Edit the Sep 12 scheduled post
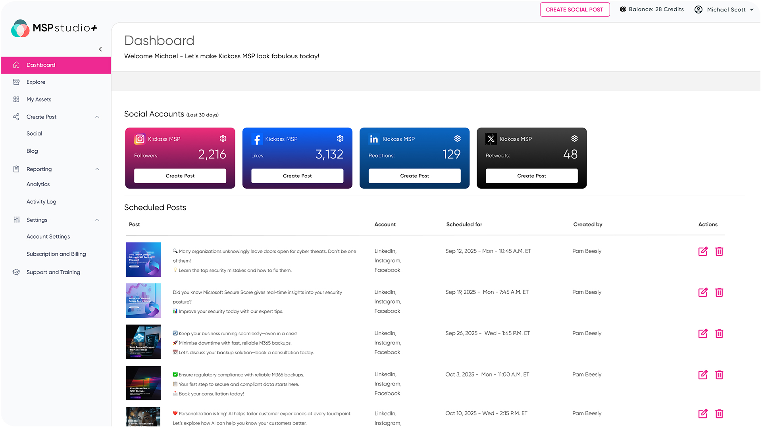 pos(702,251)
